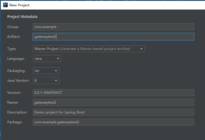Screen dimensions: 205x140
Task: Click the Group label text
Action: tap(13, 27)
